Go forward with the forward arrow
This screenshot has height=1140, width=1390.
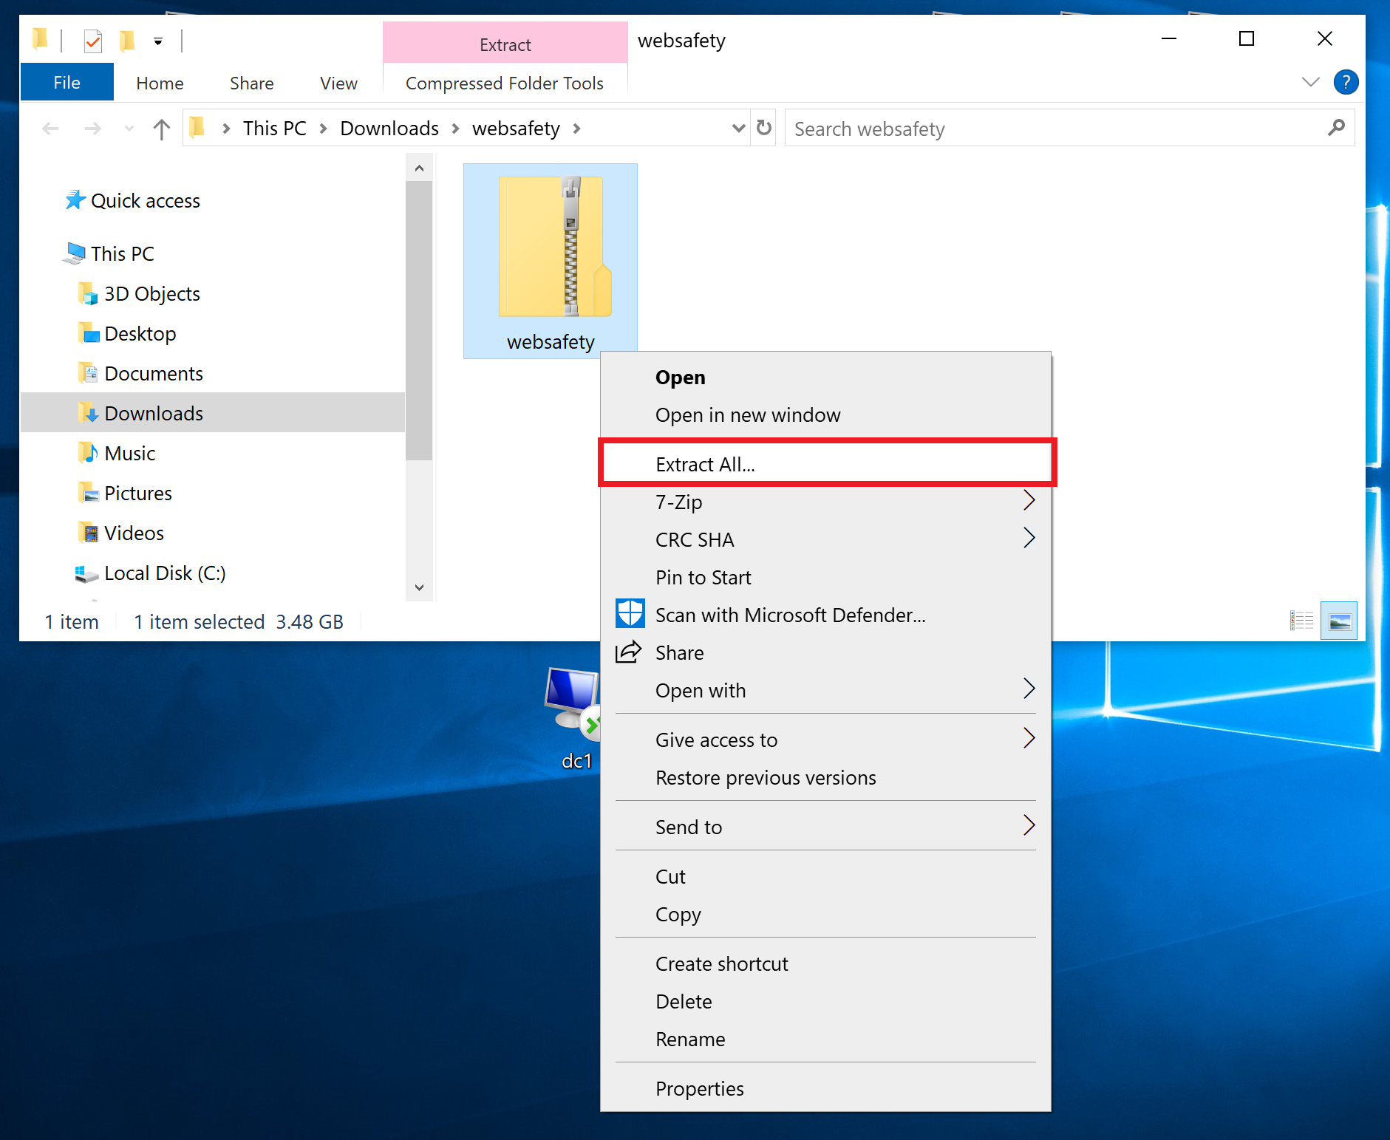pyautogui.click(x=92, y=129)
